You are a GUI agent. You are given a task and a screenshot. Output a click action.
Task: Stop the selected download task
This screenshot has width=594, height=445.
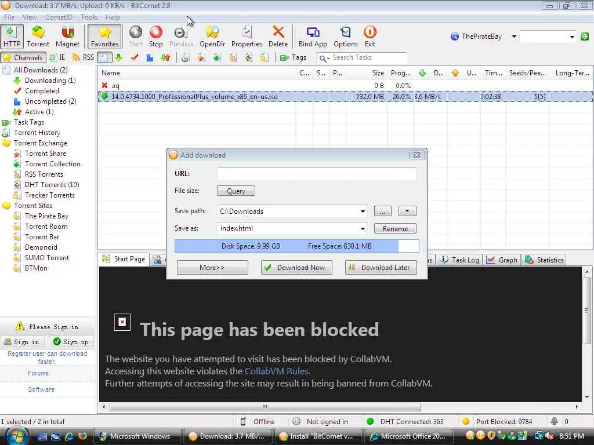[x=155, y=37]
